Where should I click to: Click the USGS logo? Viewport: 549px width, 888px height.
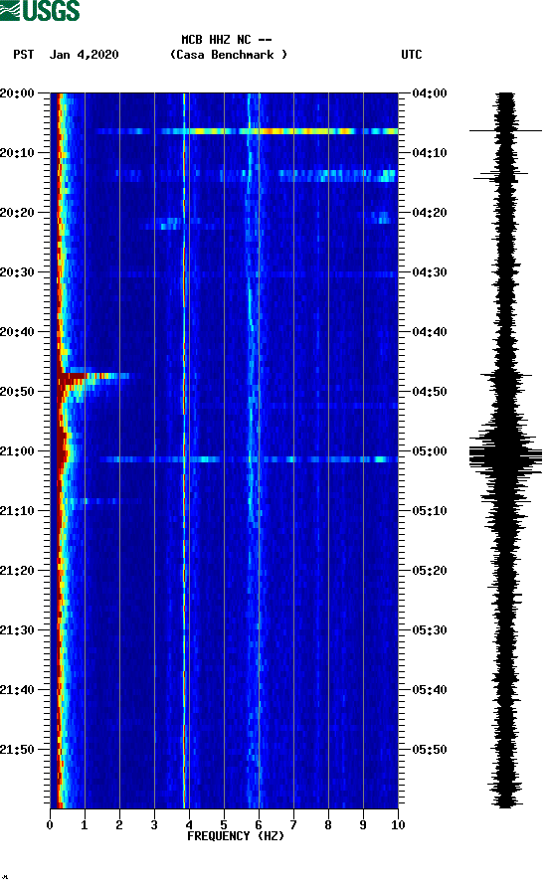(40, 11)
